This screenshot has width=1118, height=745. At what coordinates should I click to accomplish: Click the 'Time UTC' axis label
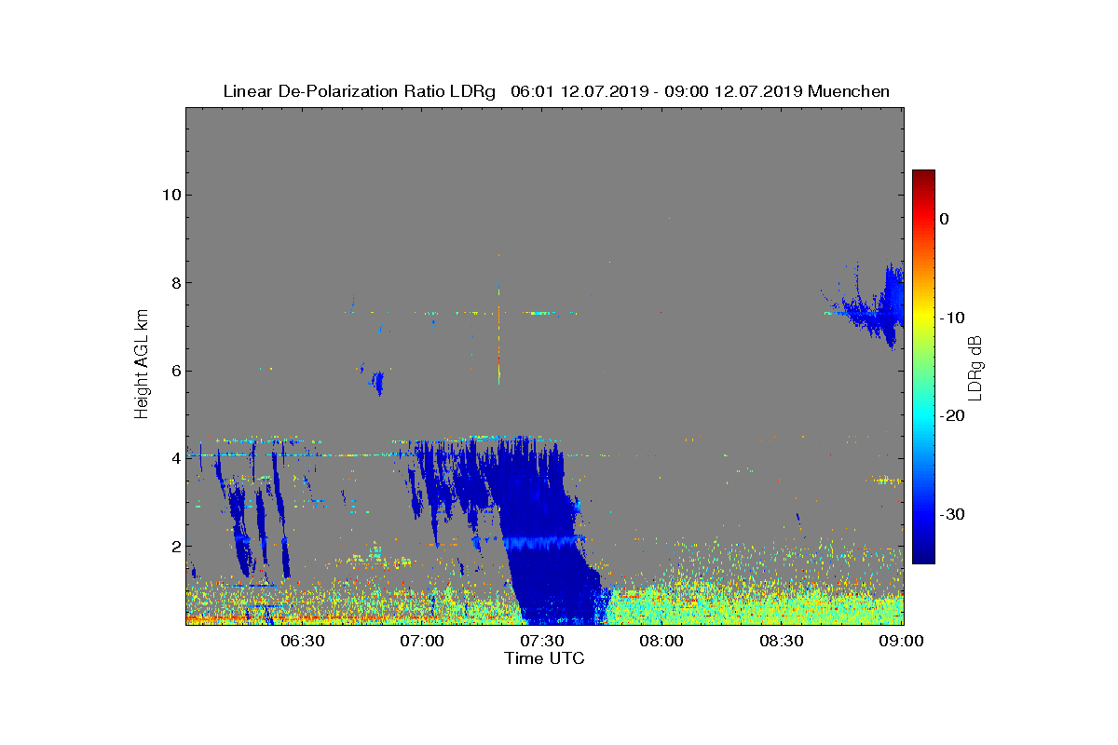545,658
